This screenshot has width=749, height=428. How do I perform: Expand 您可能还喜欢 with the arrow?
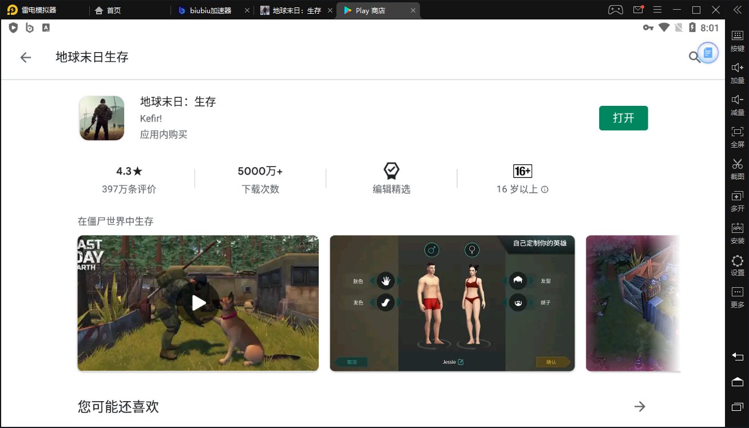(640, 407)
